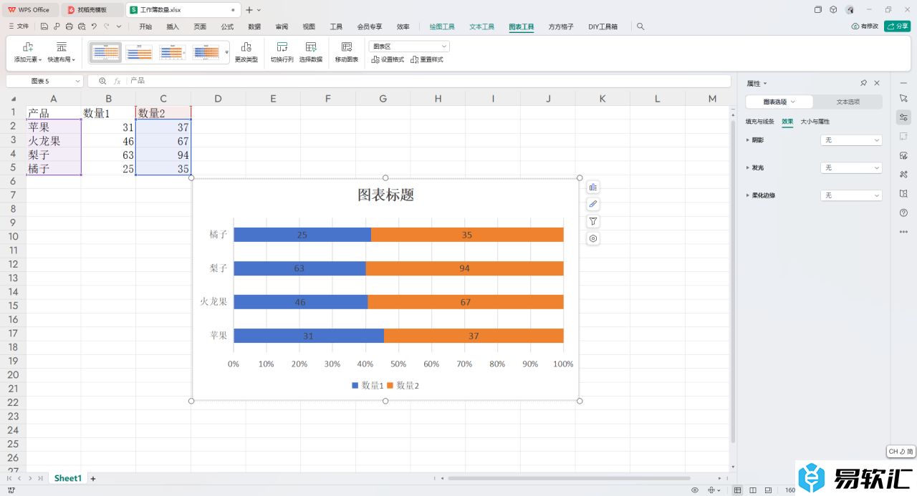Click Format Selection (设置格式) button

(388, 59)
